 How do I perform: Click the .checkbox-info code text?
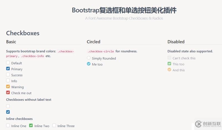(x=32, y=56)
